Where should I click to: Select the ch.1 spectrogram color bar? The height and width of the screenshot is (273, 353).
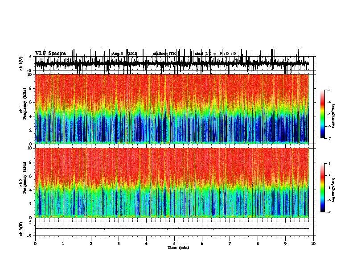pyautogui.click(x=323, y=114)
